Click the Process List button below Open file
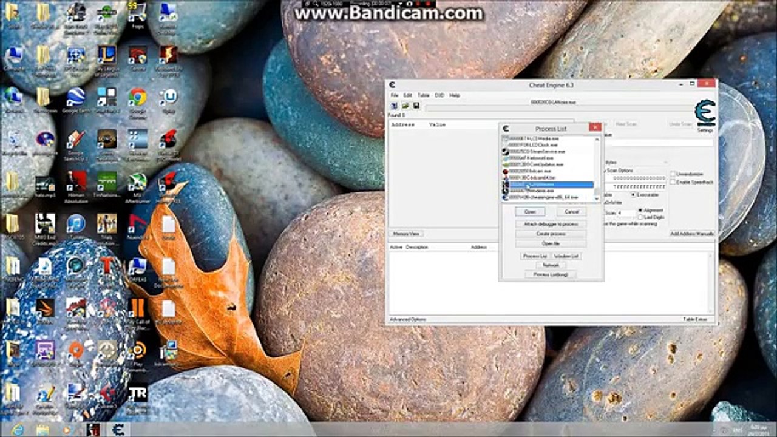The height and width of the screenshot is (437, 777). coord(535,256)
